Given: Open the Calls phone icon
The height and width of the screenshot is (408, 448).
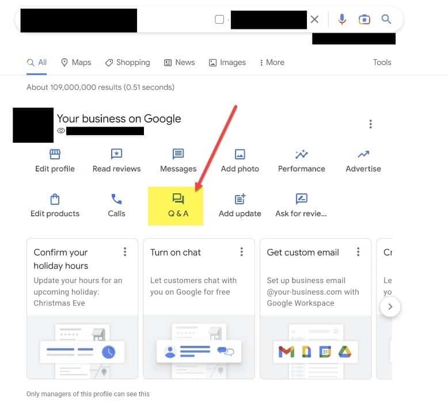Looking at the screenshot, I should pos(116,199).
